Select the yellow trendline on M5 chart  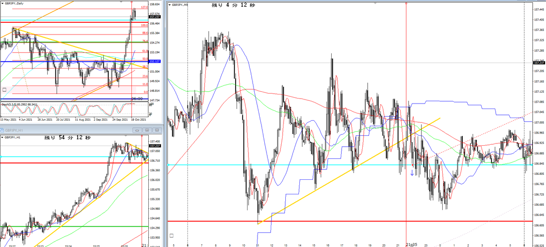pos(349,170)
